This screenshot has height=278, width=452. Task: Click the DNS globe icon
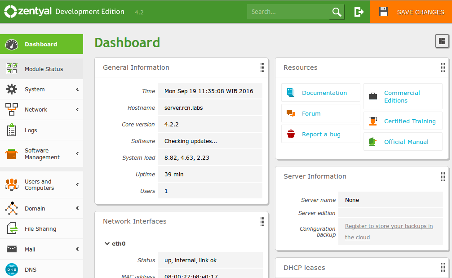[x=12, y=269]
